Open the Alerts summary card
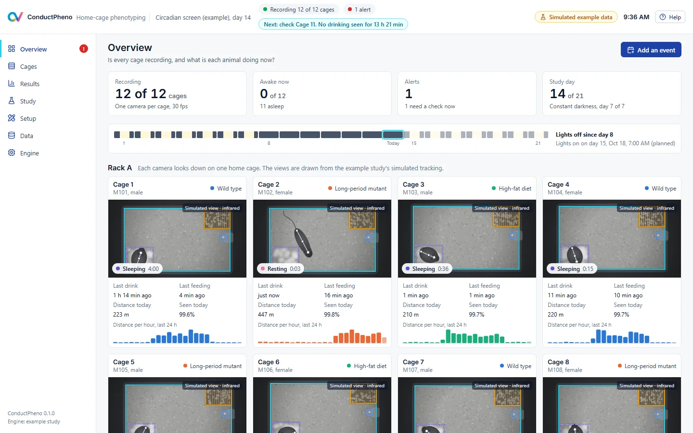Viewport: 693px width, 433px height. point(467,94)
